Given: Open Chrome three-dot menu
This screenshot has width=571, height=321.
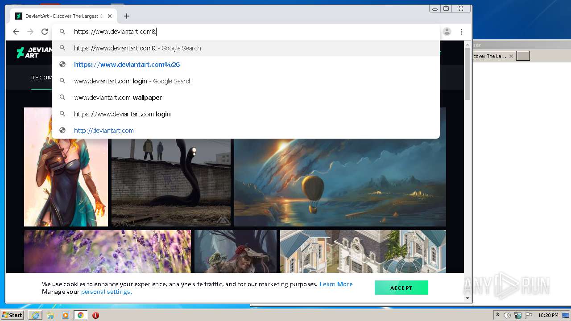Looking at the screenshot, I should [x=461, y=32].
